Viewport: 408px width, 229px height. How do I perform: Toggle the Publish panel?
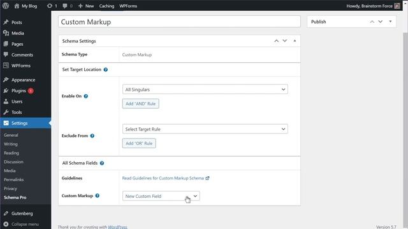[x=390, y=22]
